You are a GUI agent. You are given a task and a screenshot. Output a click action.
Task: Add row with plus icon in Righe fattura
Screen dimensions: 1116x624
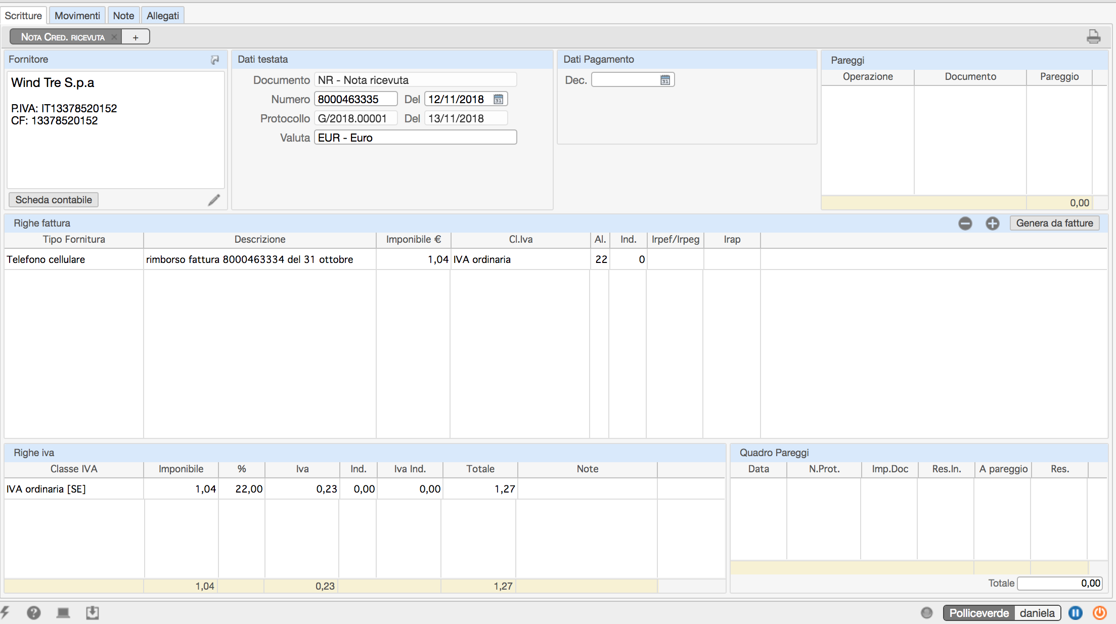click(x=992, y=223)
